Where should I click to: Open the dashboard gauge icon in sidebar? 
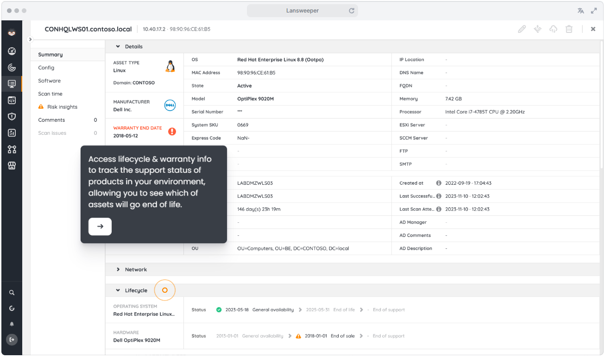pos(12,51)
